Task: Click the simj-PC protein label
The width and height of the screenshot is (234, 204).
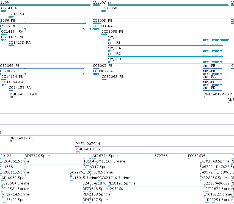Action: tap(209, 82)
